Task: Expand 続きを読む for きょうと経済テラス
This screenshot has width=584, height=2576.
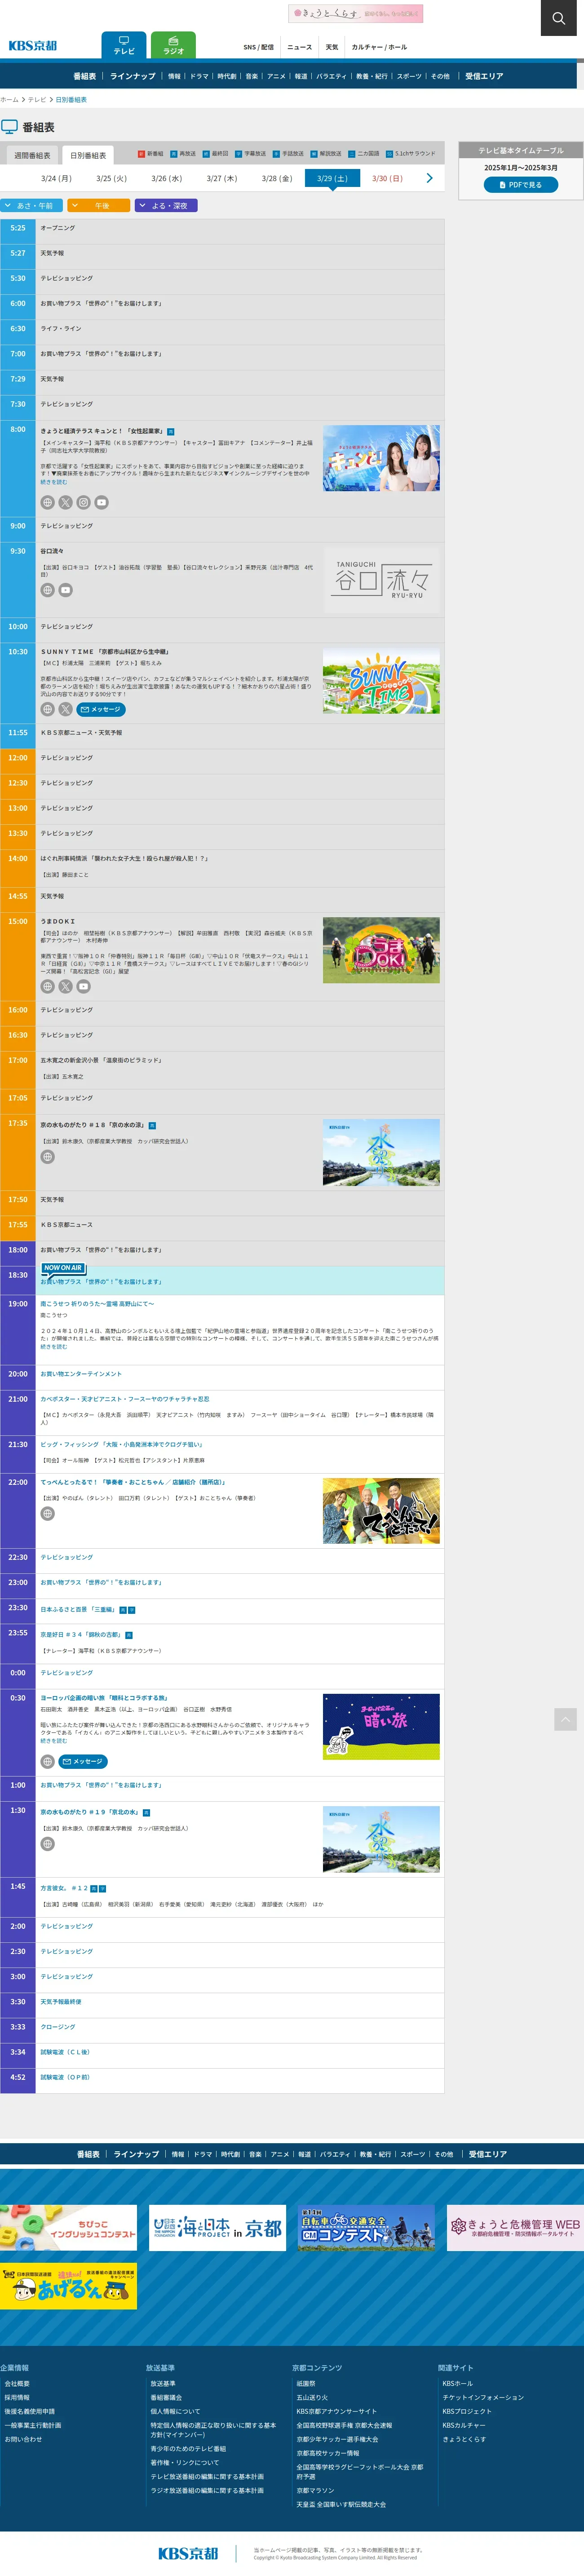Action: point(54,482)
